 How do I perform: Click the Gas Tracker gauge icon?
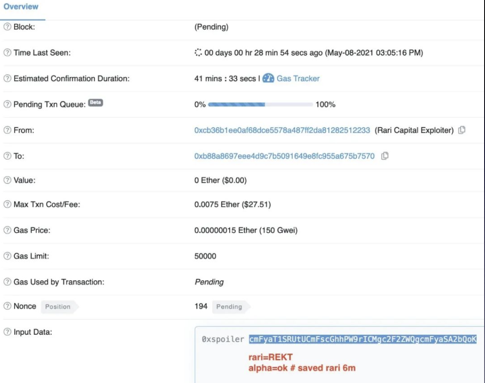coord(268,78)
